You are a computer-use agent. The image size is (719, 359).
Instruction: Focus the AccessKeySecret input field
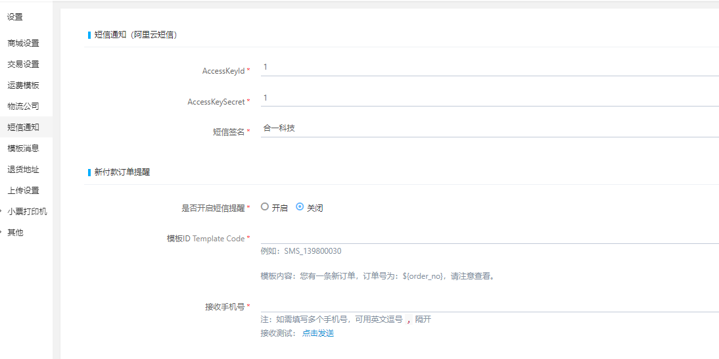[490, 98]
